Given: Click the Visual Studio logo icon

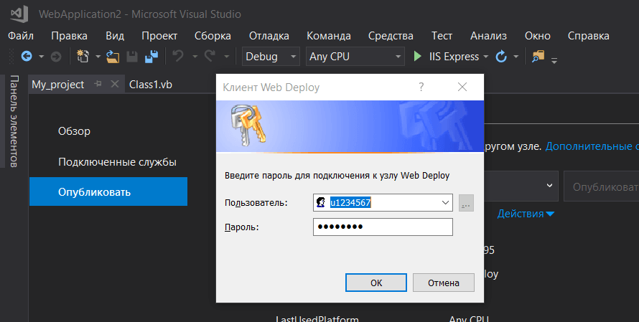Looking at the screenshot, I should tap(19, 14).
